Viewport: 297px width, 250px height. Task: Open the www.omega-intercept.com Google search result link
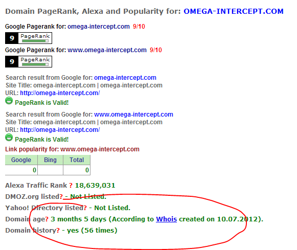tap(133, 115)
